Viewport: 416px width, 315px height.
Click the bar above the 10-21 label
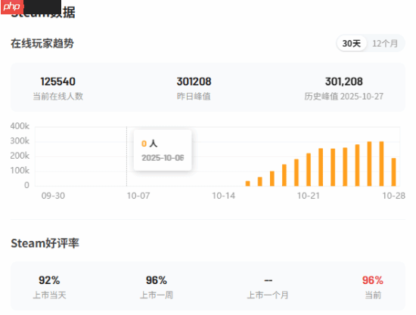coord(309,169)
